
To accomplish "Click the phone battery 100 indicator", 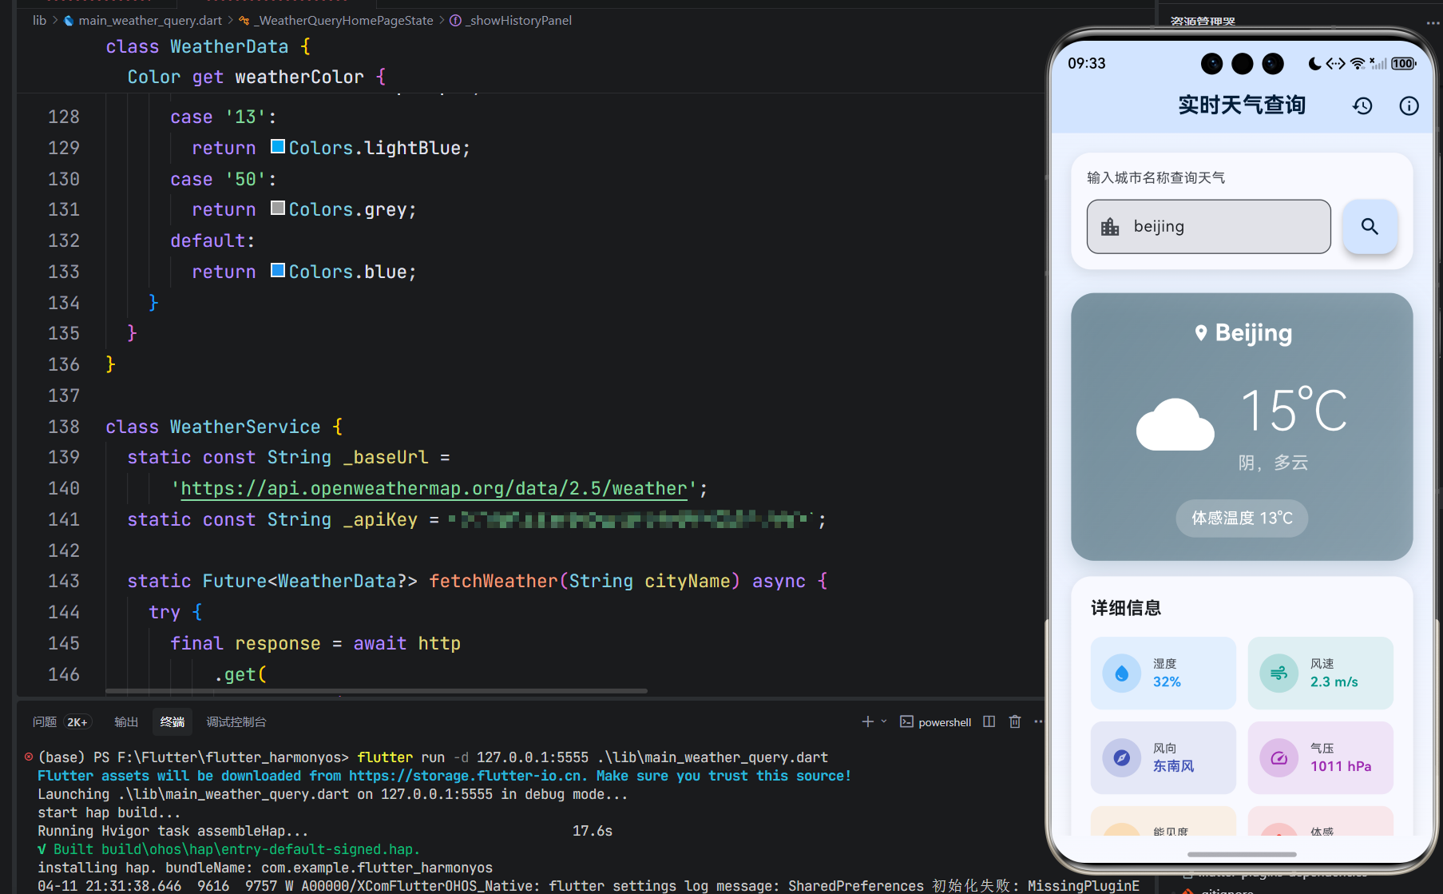I will (x=1403, y=63).
